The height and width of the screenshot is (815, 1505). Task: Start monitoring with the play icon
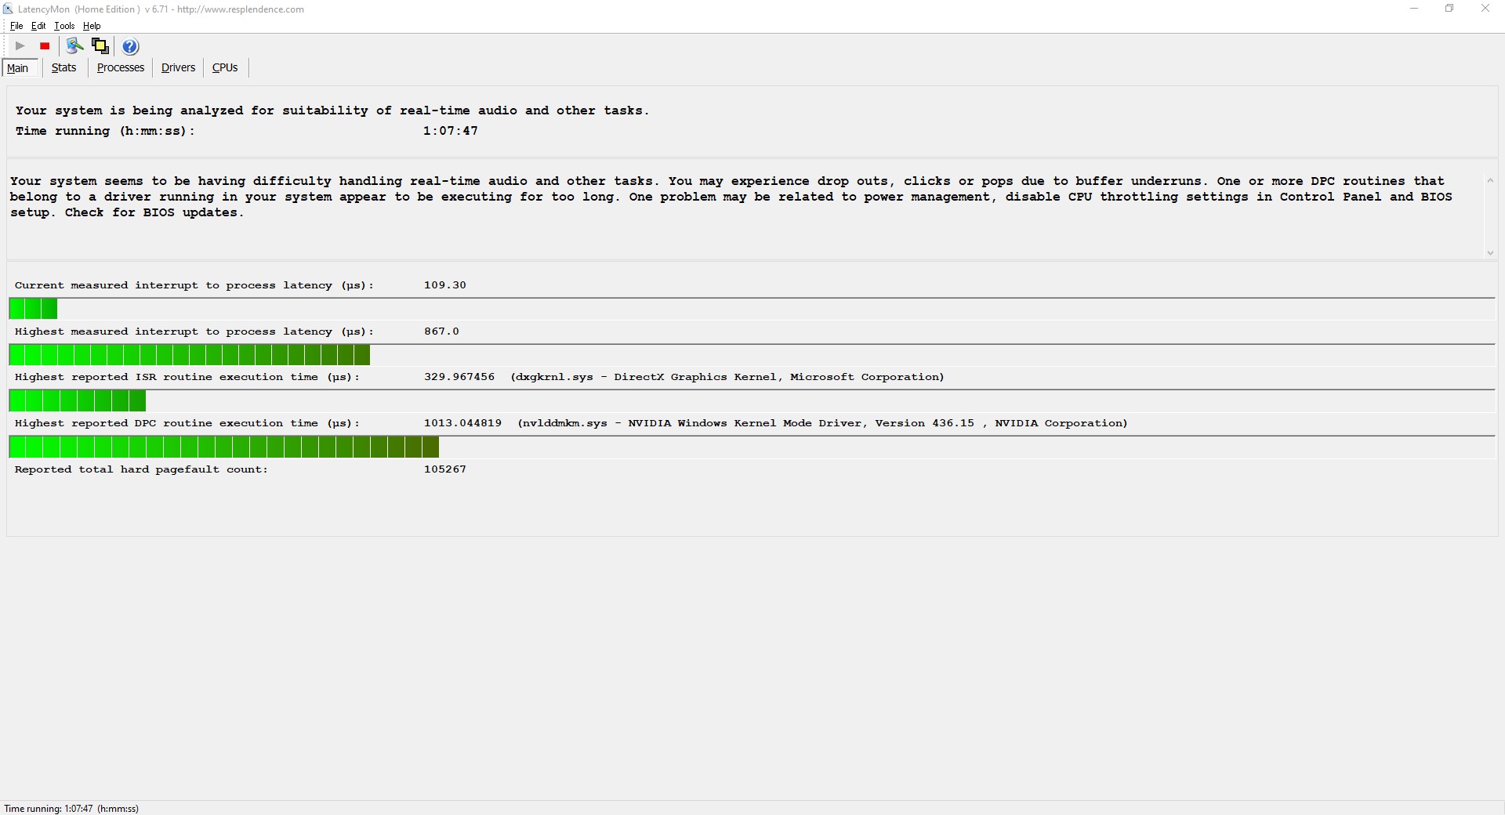tap(19, 46)
